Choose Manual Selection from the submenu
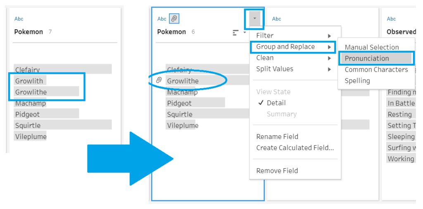The height and width of the screenshot is (209, 423). pos(372,47)
